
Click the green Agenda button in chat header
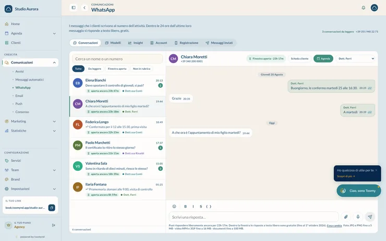(323, 58)
